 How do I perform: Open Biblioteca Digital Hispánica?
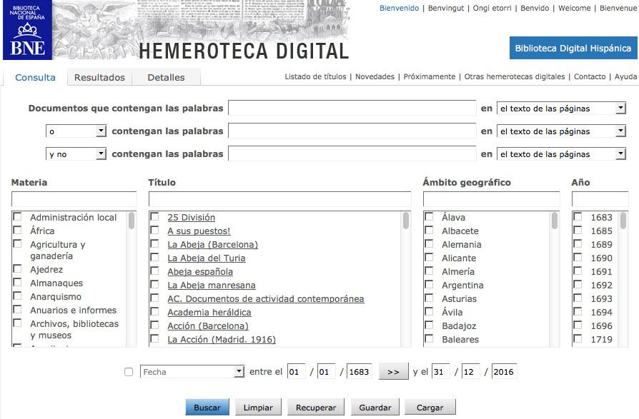(x=573, y=48)
